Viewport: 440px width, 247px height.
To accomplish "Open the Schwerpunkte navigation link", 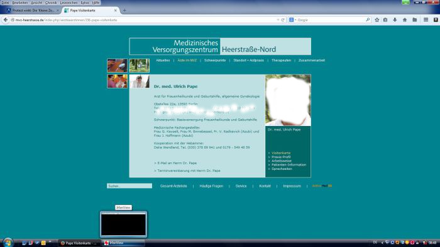I will click(x=215, y=60).
